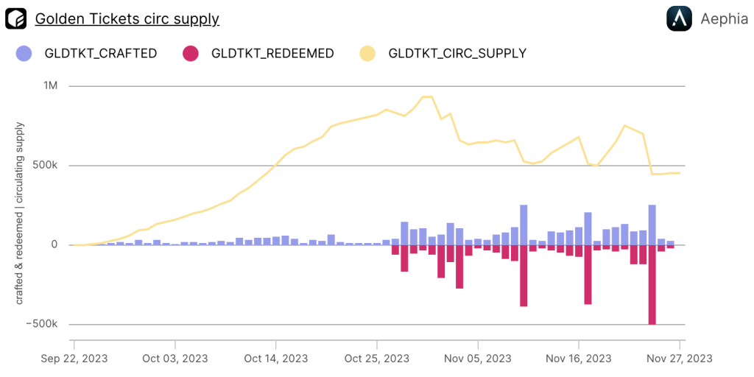The image size is (754, 377).
Task: Click the Aephia logo icon
Action: point(679,19)
